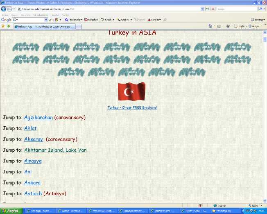Click the vertical scrollbar down arrow
This screenshot has width=267, height=214.
265,201
